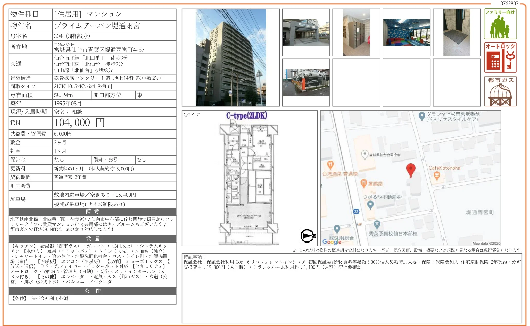Open the entrance doormat photo thumbnail
The height and width of the screenshot is (326, 530).
click(x=457, y=32)
